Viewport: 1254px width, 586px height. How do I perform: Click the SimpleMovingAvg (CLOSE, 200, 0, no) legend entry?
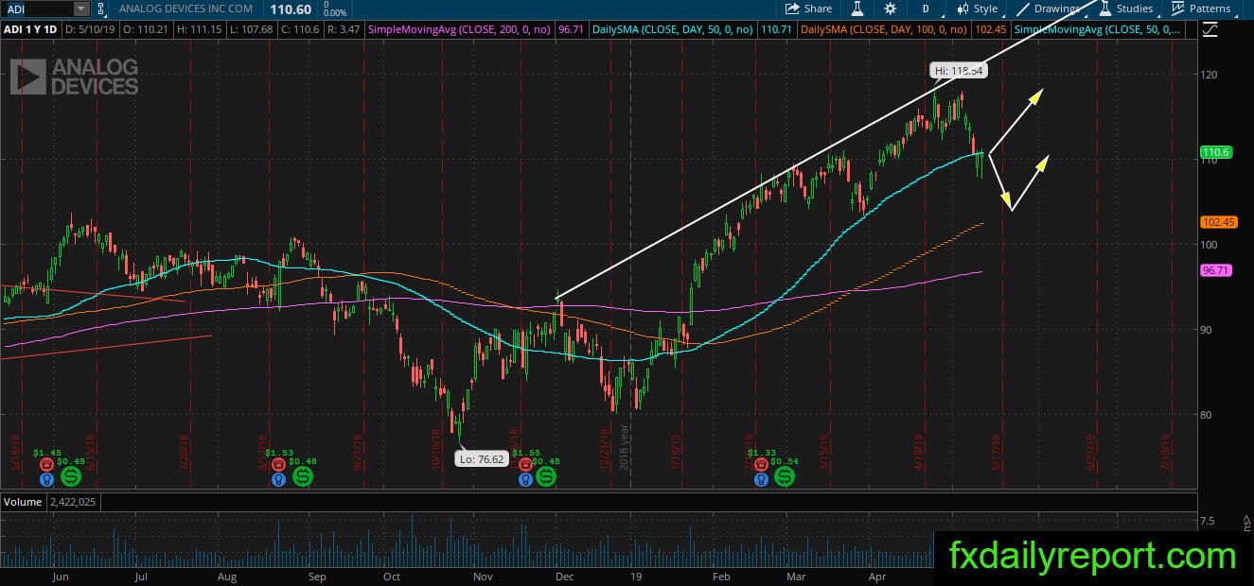point(461,30)
